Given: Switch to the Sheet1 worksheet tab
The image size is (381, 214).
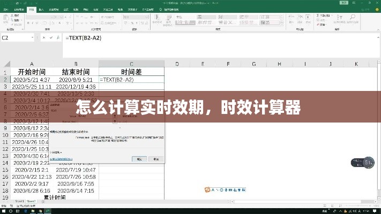Looking at the screenshot, I should click(x=20, y=202).
